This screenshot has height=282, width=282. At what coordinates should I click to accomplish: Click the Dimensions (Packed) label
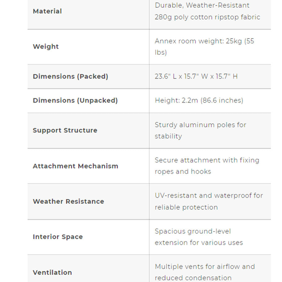tap(70, 76)
